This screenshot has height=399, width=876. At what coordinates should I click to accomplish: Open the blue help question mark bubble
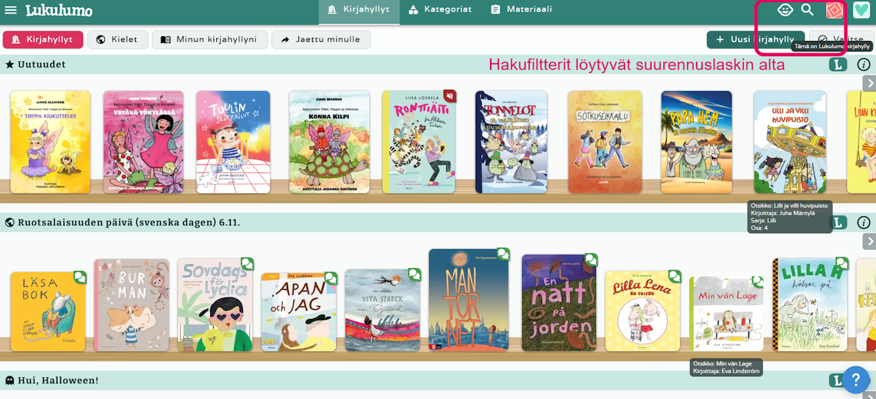[x=855, y=380]
